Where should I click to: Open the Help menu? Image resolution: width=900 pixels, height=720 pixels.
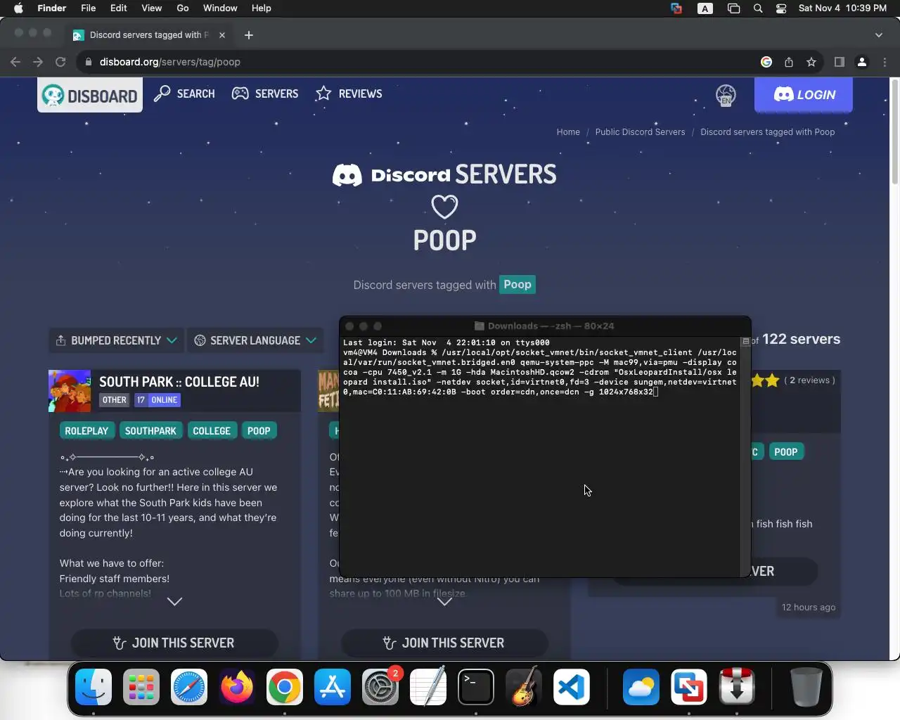click(x=261, y=8)
